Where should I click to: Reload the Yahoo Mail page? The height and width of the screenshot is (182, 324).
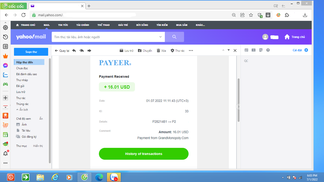click(x=24, y=15)
